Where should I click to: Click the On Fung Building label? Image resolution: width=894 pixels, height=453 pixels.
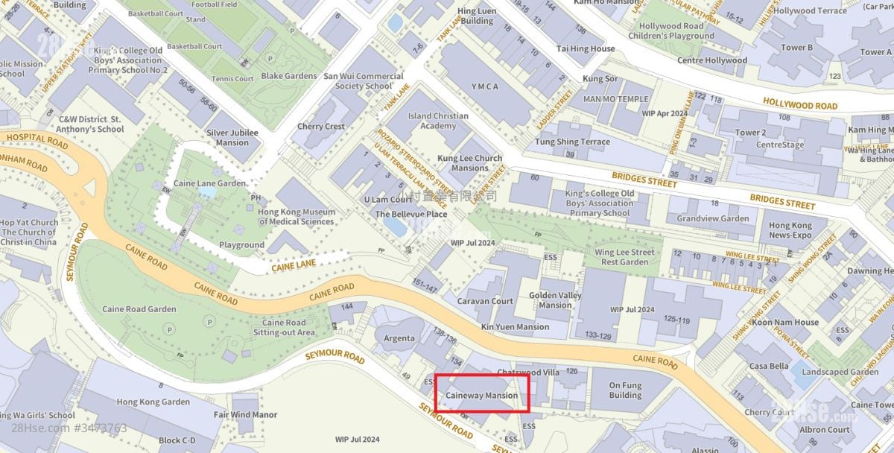point(625,390)
